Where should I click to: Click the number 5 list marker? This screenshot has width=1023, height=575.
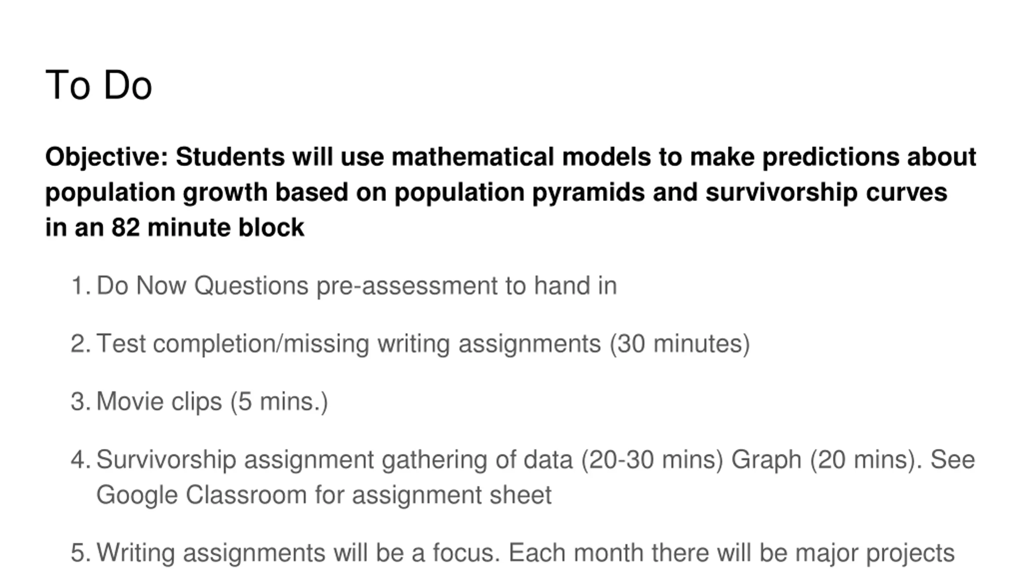(82, 553)
